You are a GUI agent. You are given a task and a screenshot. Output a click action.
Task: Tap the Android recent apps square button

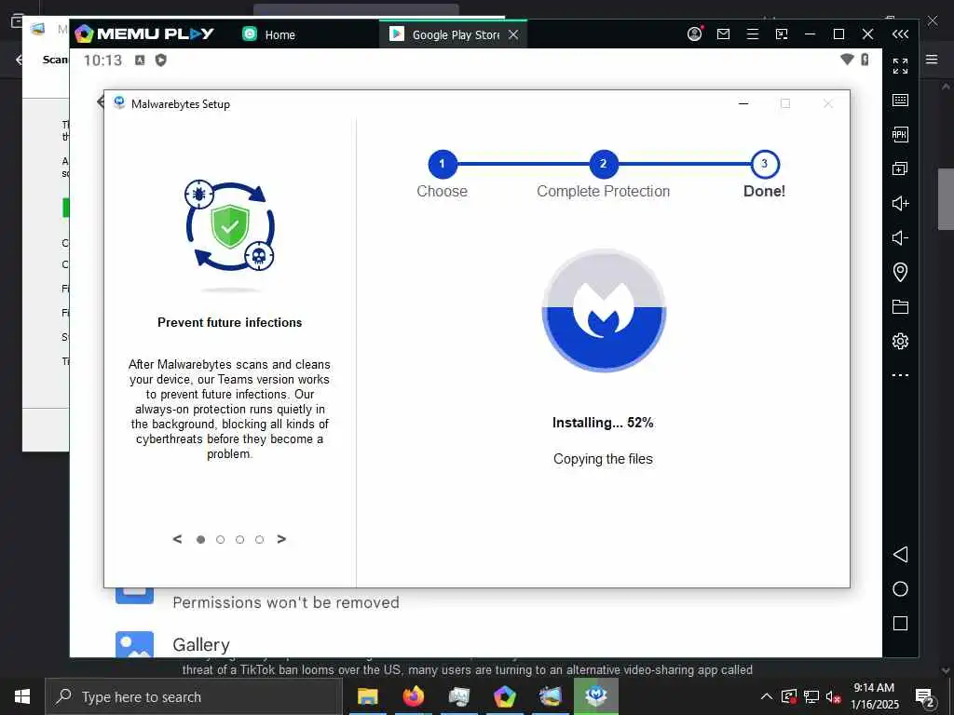901,623
